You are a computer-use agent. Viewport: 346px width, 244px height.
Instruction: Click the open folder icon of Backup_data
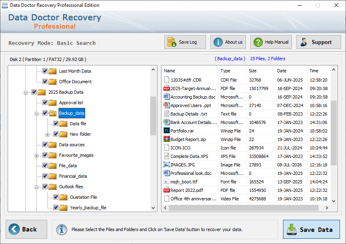(52, 113)
